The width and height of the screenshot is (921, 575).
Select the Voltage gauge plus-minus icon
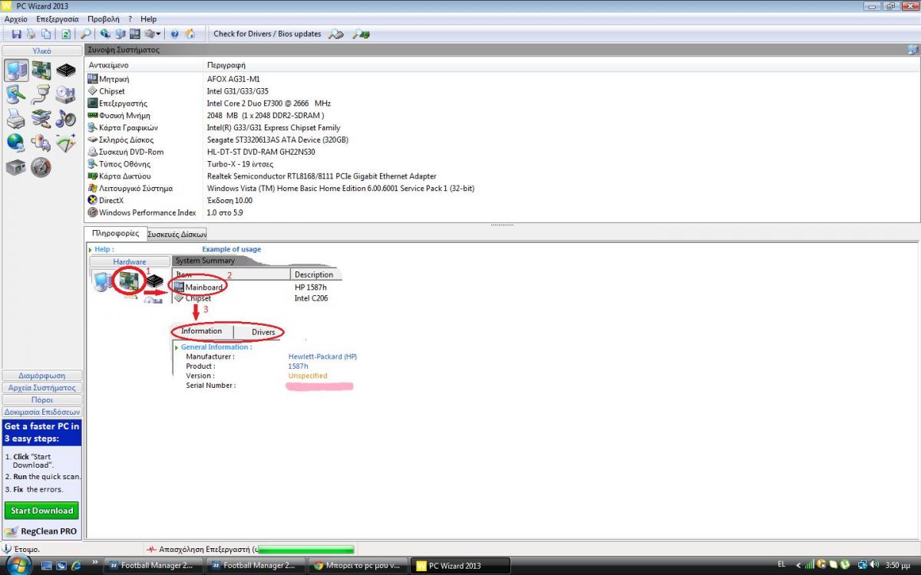point(66,143)
